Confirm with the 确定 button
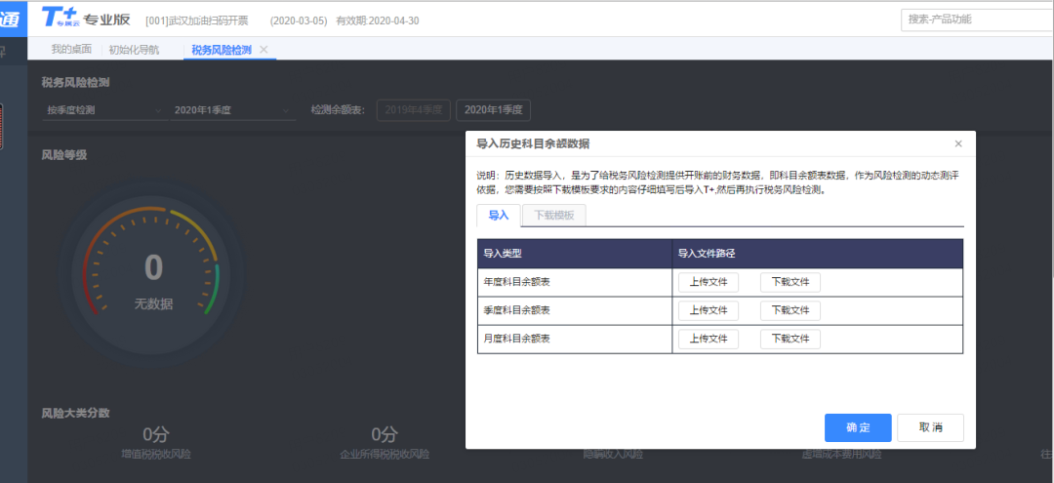The width and height of the screenshot is (1054, 483). pyautogui.click(x=857, y=427)
